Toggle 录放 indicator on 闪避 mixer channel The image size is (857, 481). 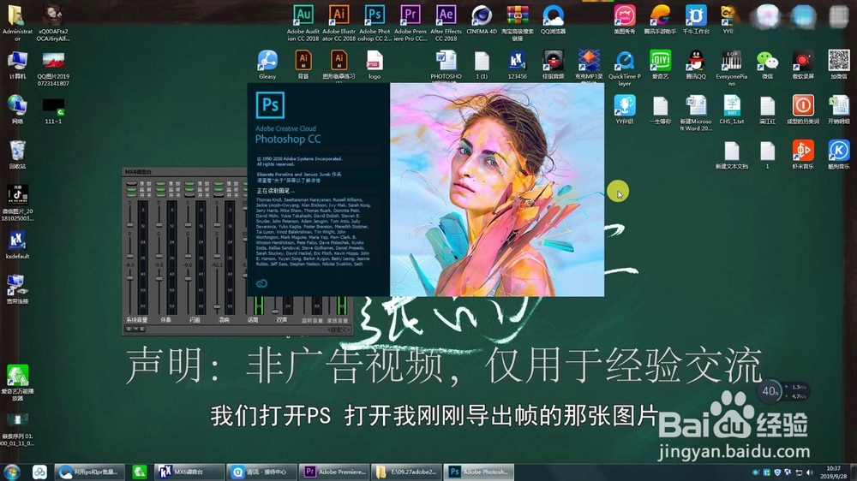tap(189, 184)
